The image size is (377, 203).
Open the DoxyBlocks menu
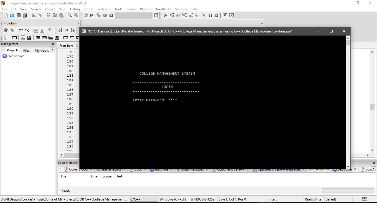point(163,9)
